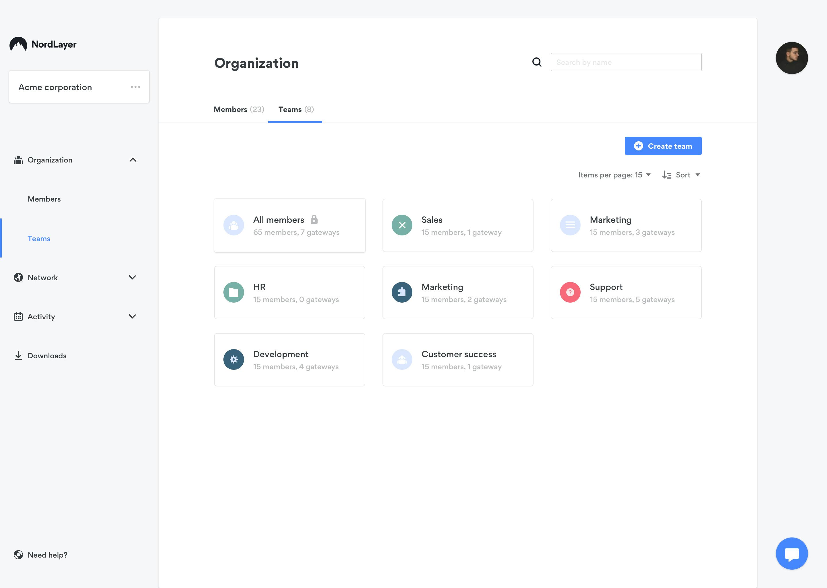
Task: Switch to the Members tab
Action: click(239, 109)
